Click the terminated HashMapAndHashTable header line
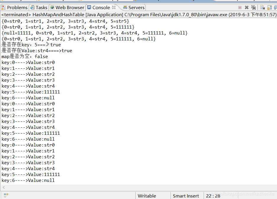The height and width of the screenshot is (199, 277). 139,15
